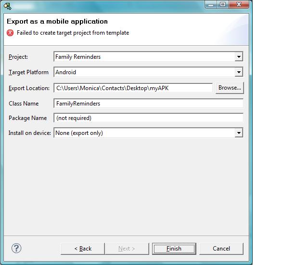The height and width of the screenshot is (265, 308).
Task: Click into the Export Location path field
Action: tap(133, 88)
